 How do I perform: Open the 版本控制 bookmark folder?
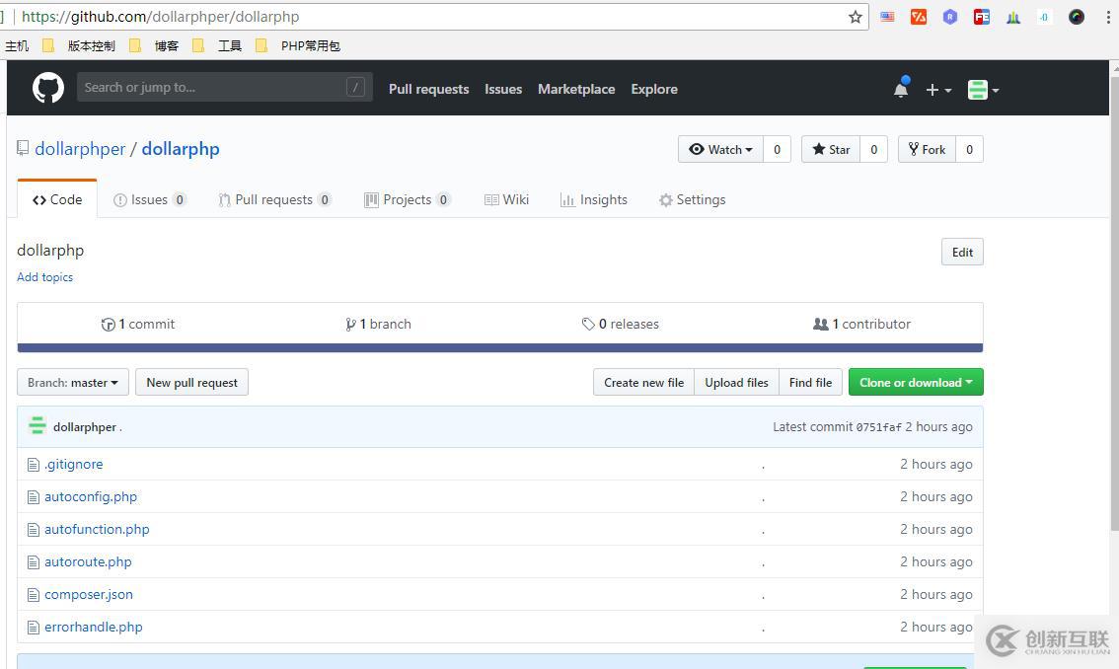coord(79,45)
